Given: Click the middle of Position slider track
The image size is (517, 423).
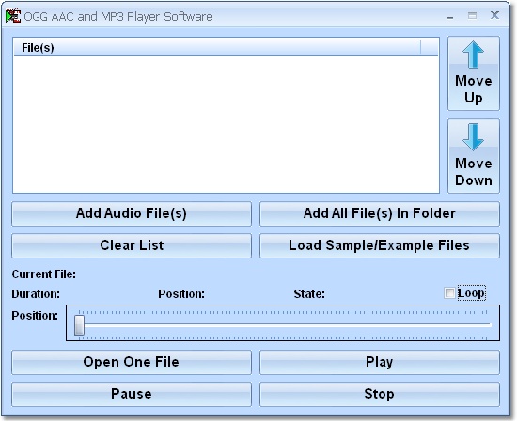Looking at the screenshot, I should tap(285, 325).
